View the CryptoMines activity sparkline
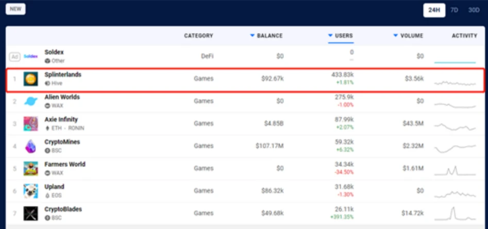This screenshot has width=488, height=229. 455,148
